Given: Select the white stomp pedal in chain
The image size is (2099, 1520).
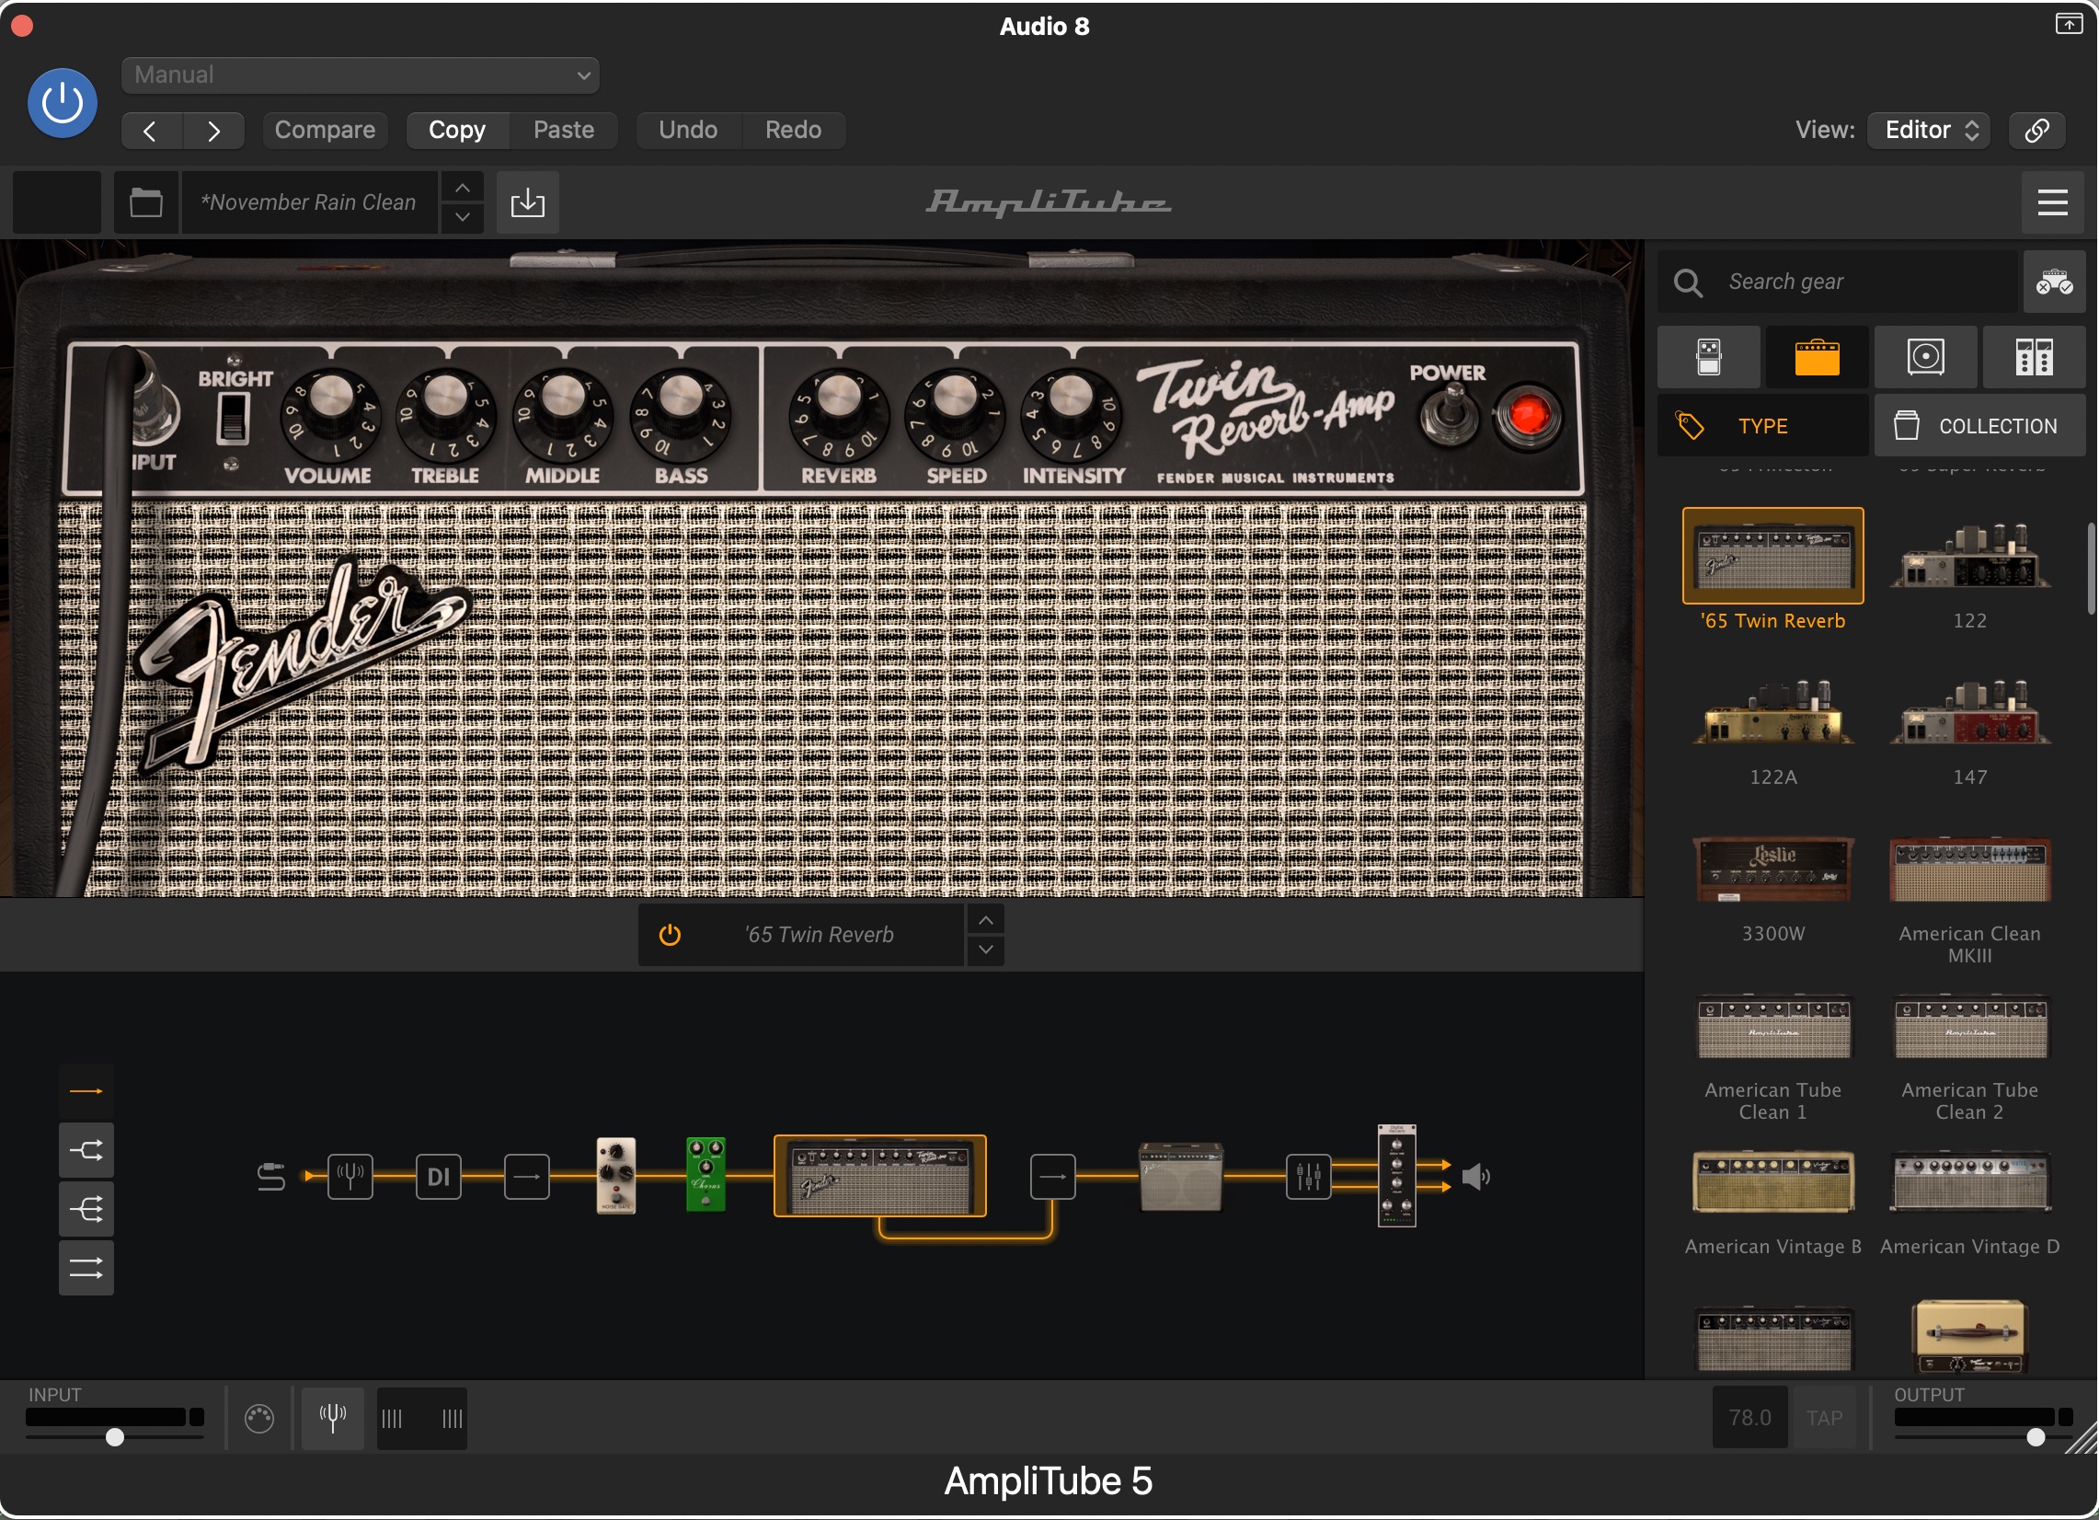Looking at the screenshot, I should pos(616,1176).
